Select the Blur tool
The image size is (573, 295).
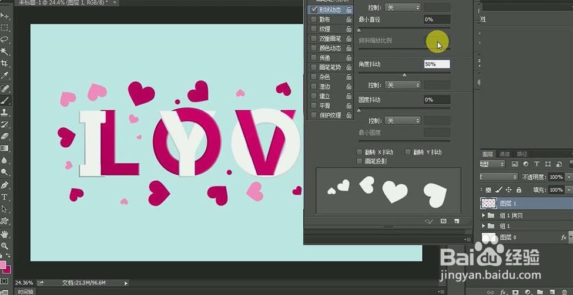[x=5, y=160]
